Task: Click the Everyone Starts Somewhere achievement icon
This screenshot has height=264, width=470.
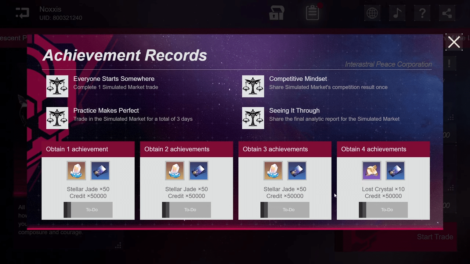Action: [x=57, y=86]
